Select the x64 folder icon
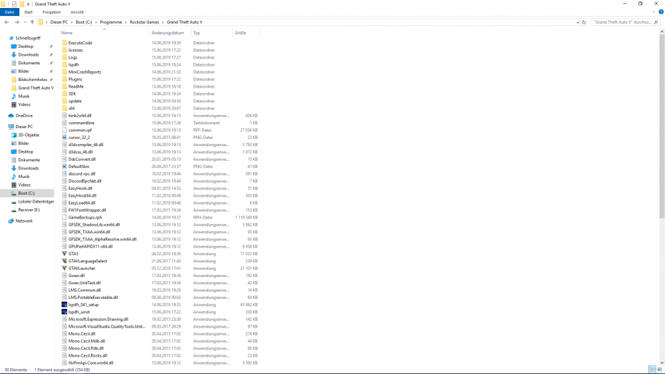Viewport: 665px width, 374px height. [x=65, y=108]
